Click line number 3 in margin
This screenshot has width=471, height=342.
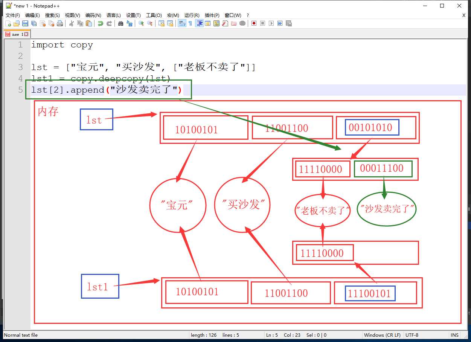click(x=20, y=67)
